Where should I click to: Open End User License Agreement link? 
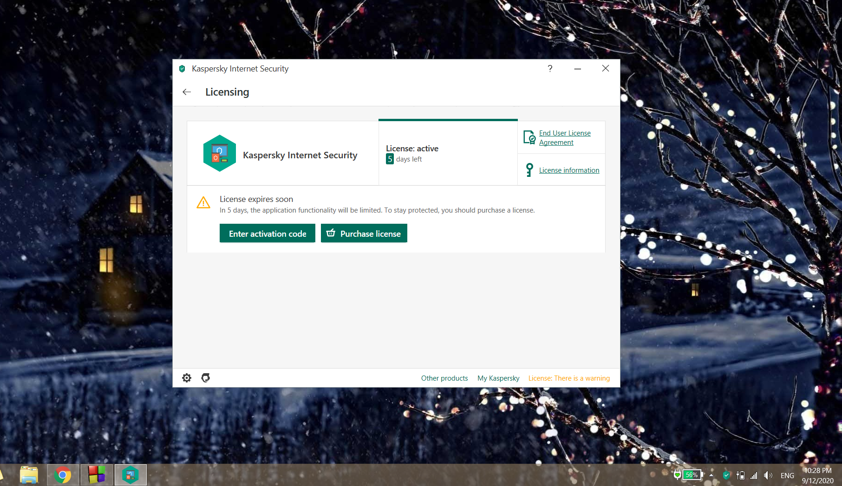pyautogui.click(x=565, y=137)
